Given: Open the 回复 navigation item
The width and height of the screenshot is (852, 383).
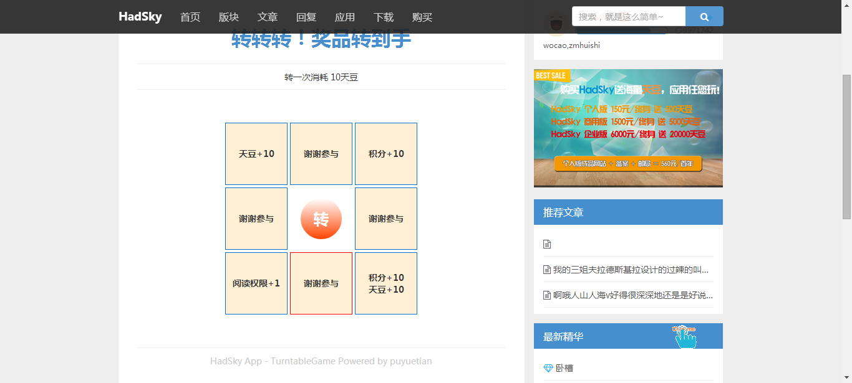Looking at the screenshot, I should click(x=306, y=17).
